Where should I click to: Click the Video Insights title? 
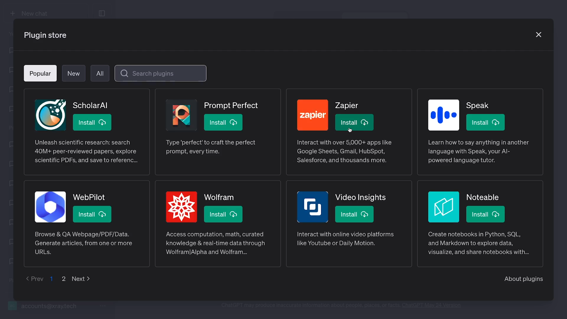click(360, 197)
